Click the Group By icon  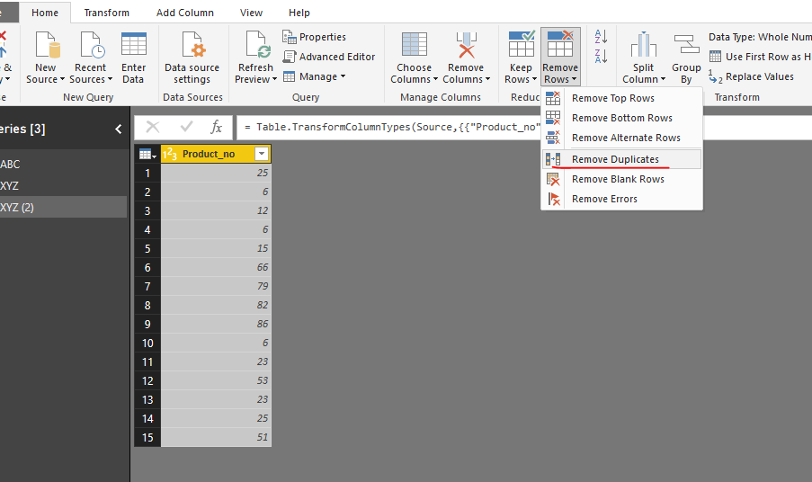686,45
